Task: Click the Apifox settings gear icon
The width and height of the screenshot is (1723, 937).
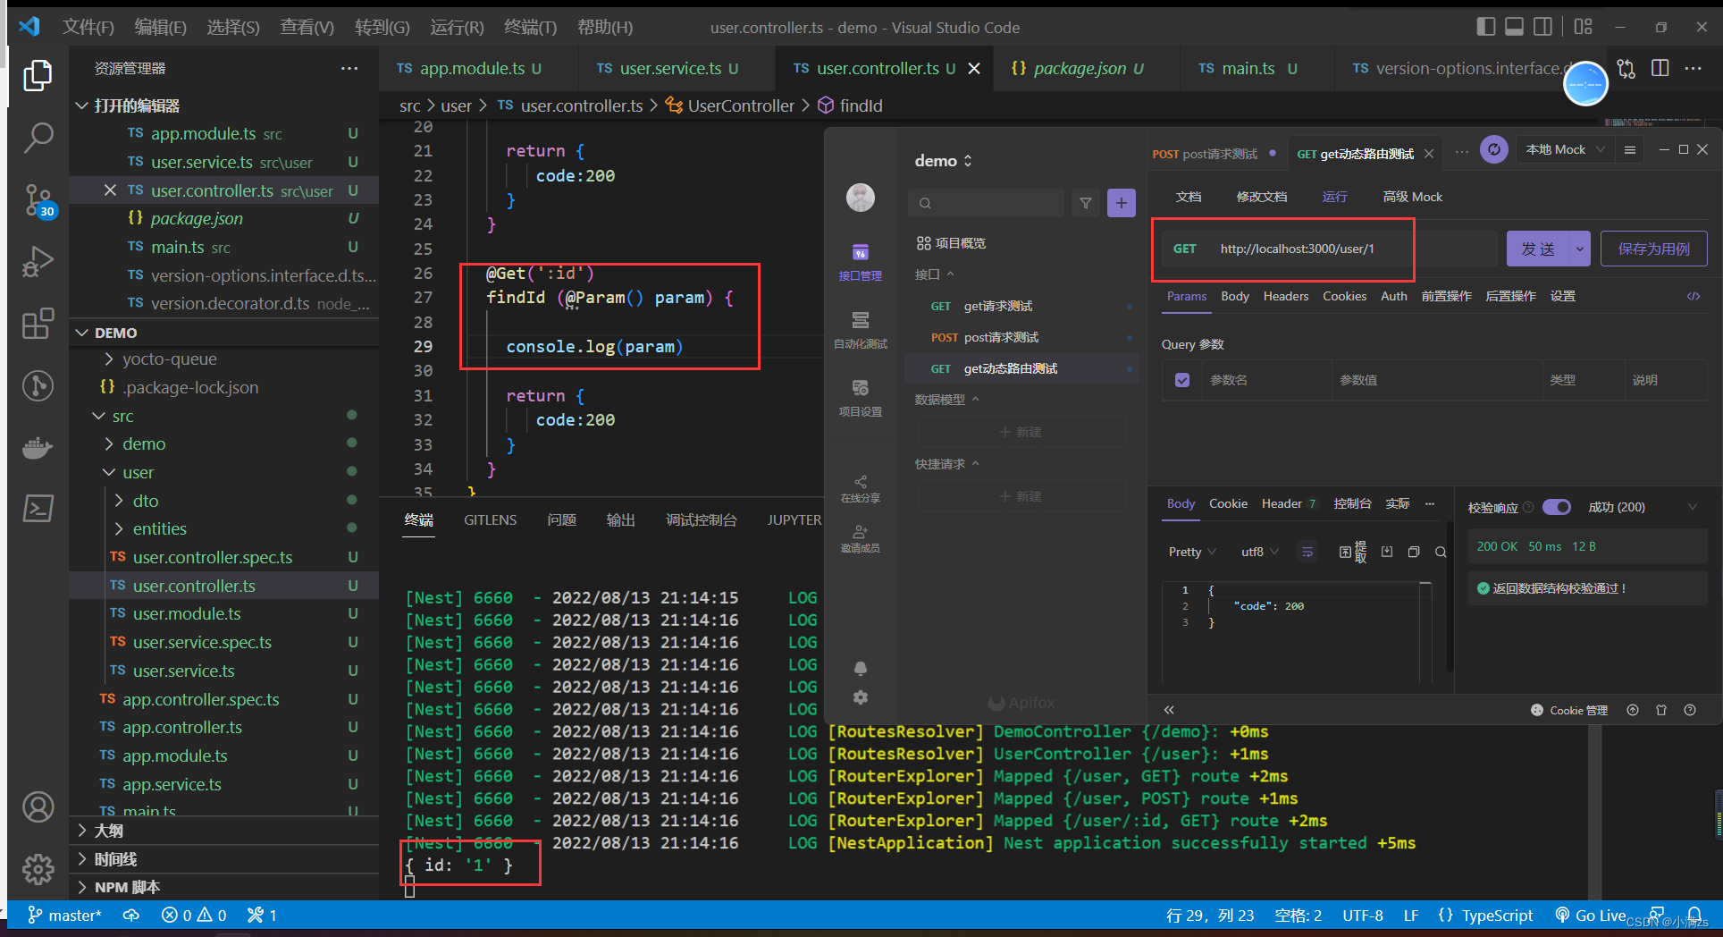Action: pyautogui.click(x=861, y=697)
